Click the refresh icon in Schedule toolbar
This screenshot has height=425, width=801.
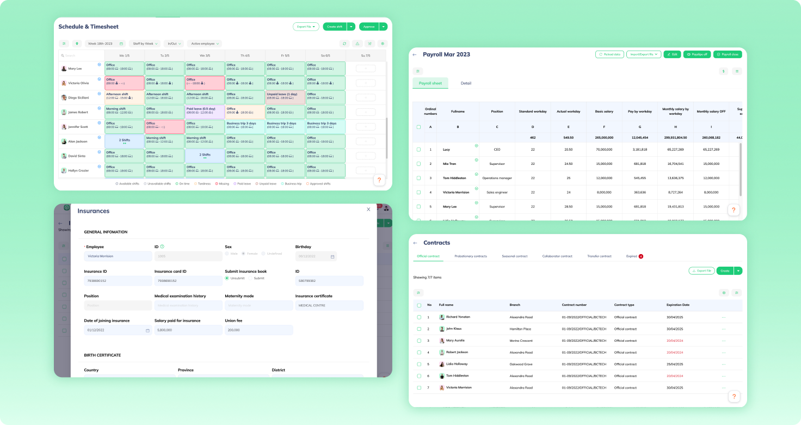pos(344,44)
